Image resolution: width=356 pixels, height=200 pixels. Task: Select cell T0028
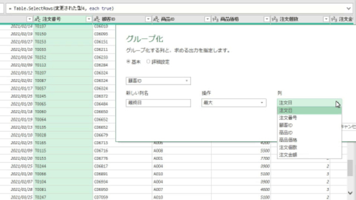(x=63, y=135)
